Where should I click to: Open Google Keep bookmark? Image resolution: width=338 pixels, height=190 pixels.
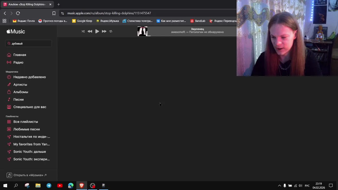82,21
